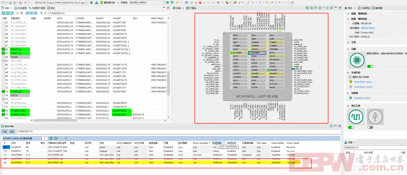
Task: Click the home icon in the main toolbar
Action: 91,2
